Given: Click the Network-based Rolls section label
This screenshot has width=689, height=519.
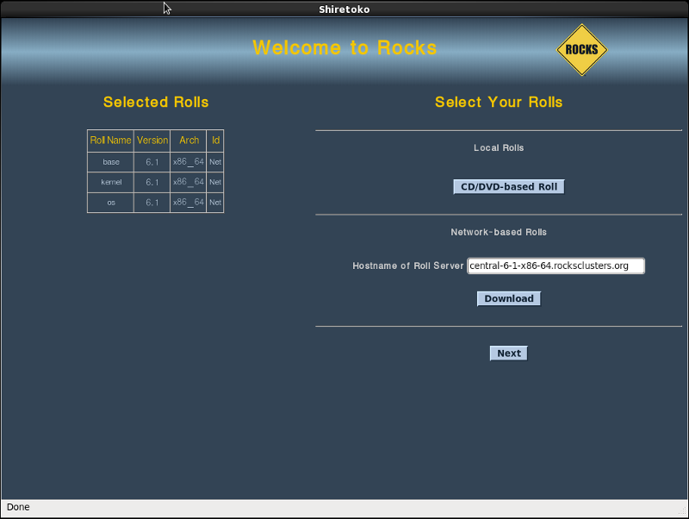Looking at the screenshot, I should tap(499, 232).
